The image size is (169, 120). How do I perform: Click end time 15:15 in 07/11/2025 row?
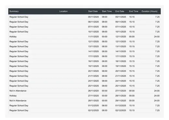coord(132,27)
